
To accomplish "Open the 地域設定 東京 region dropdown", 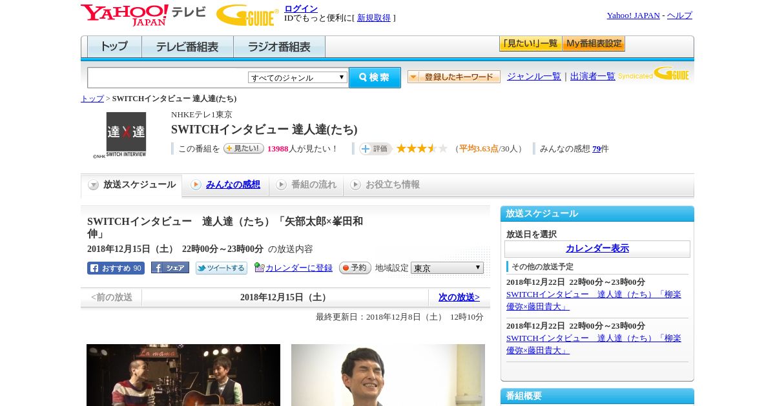I will 447,267.
